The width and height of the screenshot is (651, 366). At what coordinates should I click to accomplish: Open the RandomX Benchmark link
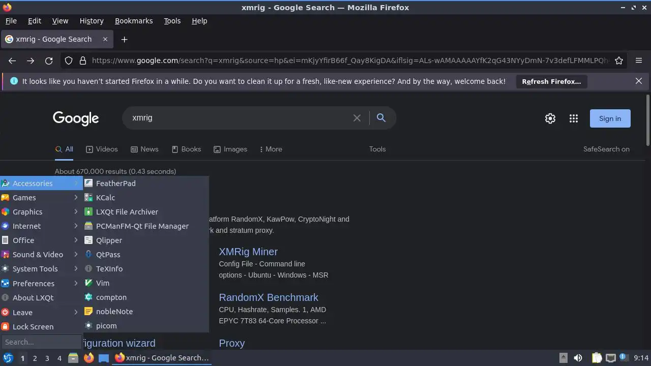(x=269, y=297)
